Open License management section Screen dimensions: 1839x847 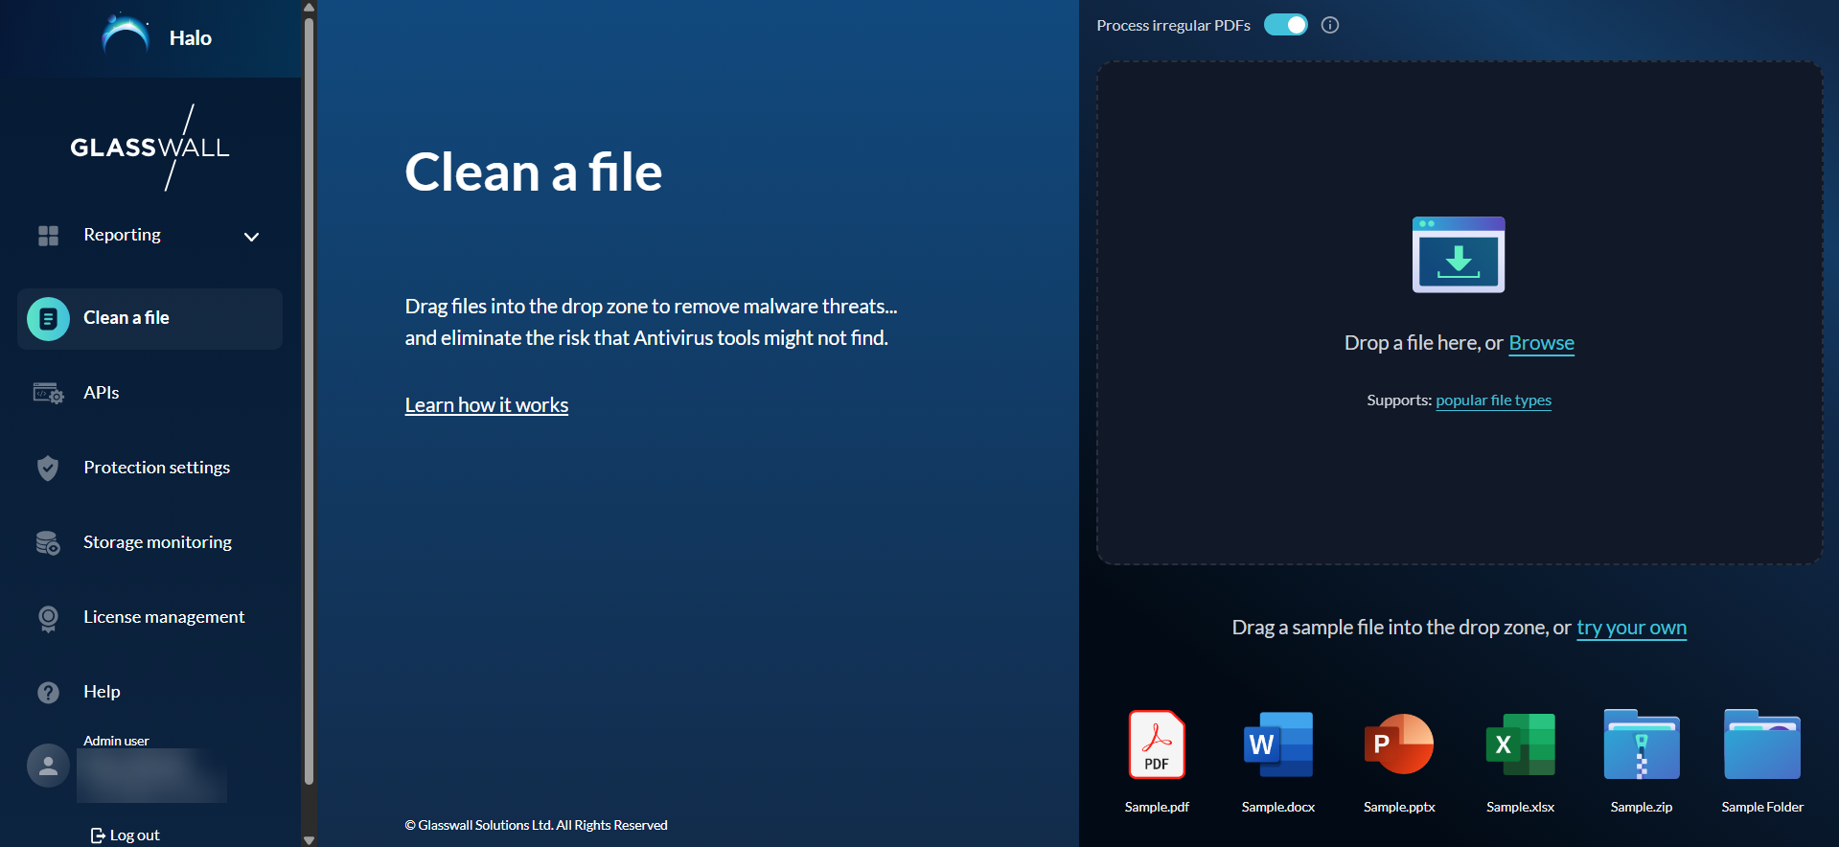click(164, 617)
